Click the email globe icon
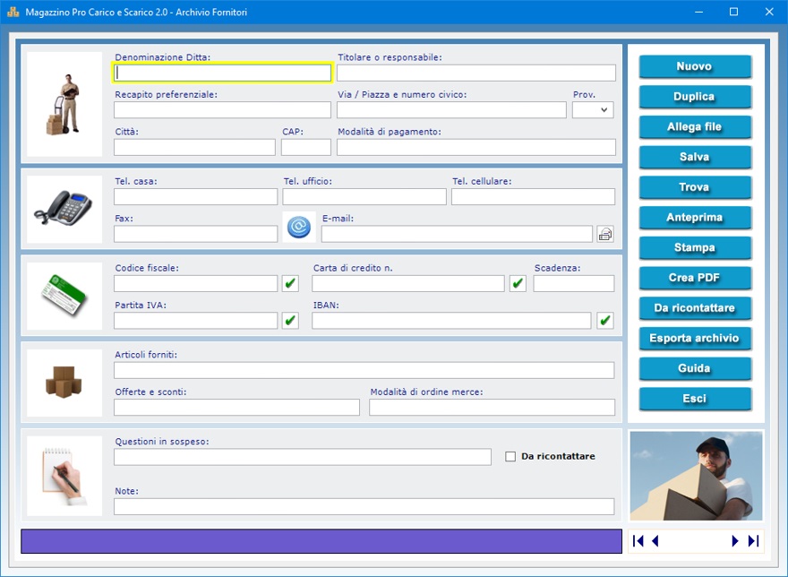788x577 pixels. [x=299, y=227]
